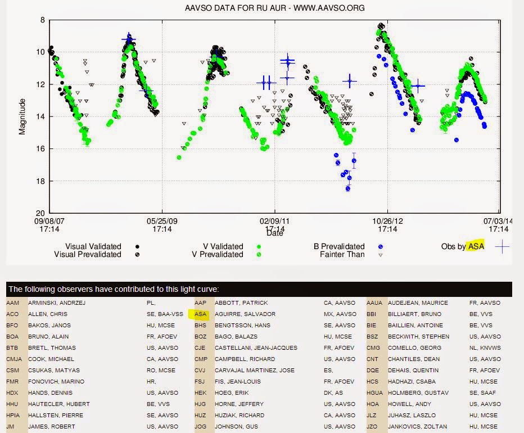The width and height of the screenshot is (524, 433).
Task: Select observer code AAM
Action: (x=13, y=303)
